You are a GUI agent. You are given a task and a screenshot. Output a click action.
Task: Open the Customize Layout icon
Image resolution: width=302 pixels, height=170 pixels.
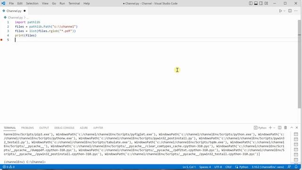click(x=266, y=3)
